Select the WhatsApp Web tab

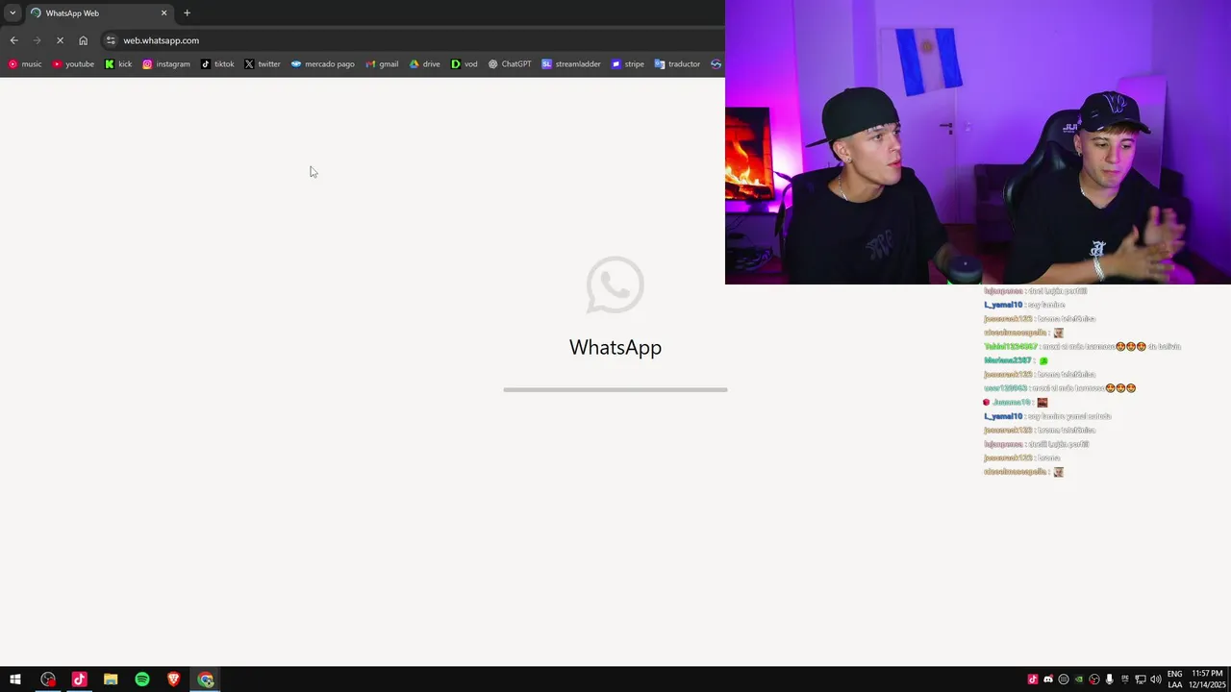point(98,13)
